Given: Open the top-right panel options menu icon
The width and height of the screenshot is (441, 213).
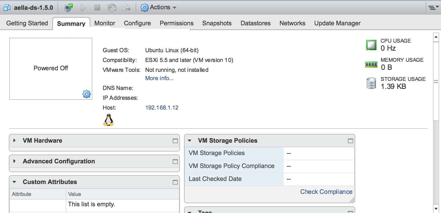Looking at the screenshot, I should coord(432,8).
